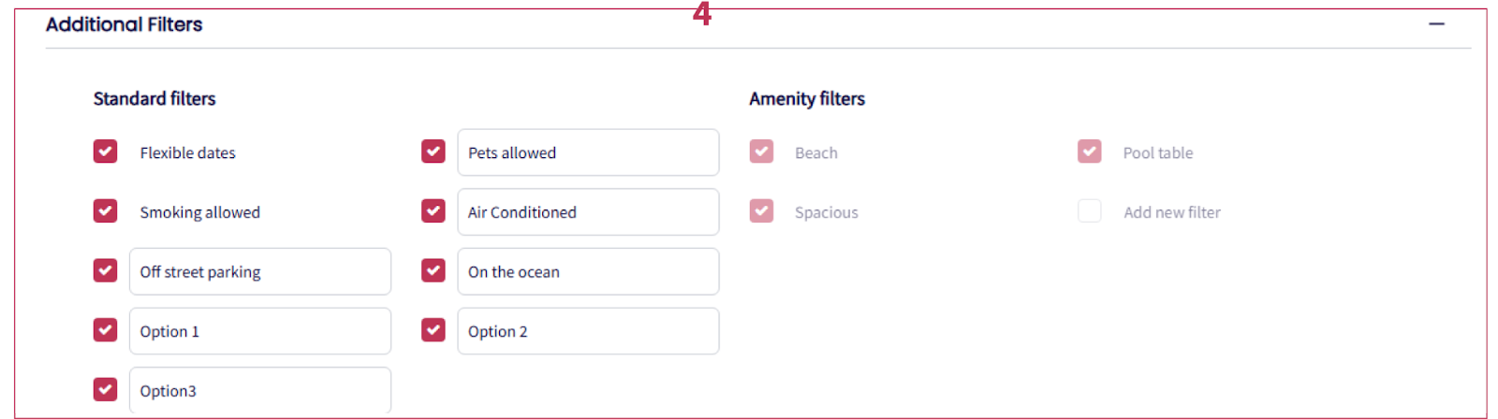
Task: Click the Add new filter label
Action: click(x=1172, y=212)
